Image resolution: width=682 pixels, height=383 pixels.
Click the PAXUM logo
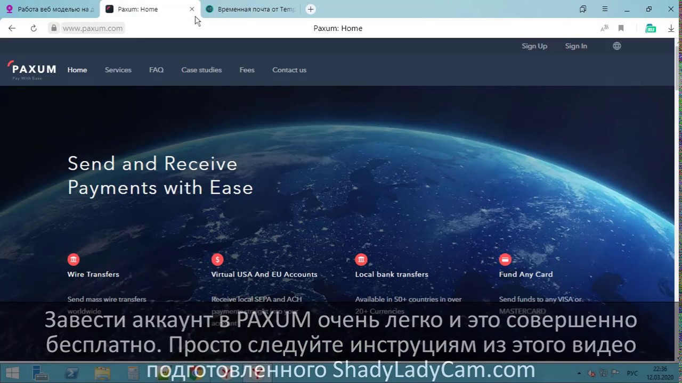tap(32, 70)
